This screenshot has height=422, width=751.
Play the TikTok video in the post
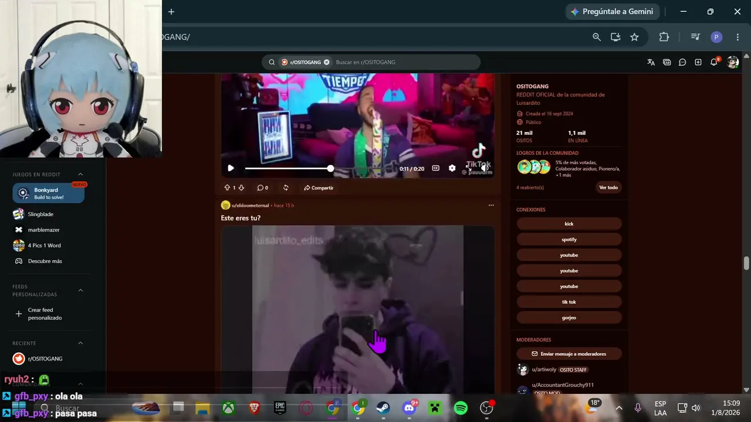point(231,168)
